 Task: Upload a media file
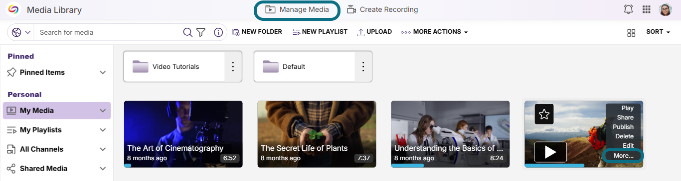(374, 32)
